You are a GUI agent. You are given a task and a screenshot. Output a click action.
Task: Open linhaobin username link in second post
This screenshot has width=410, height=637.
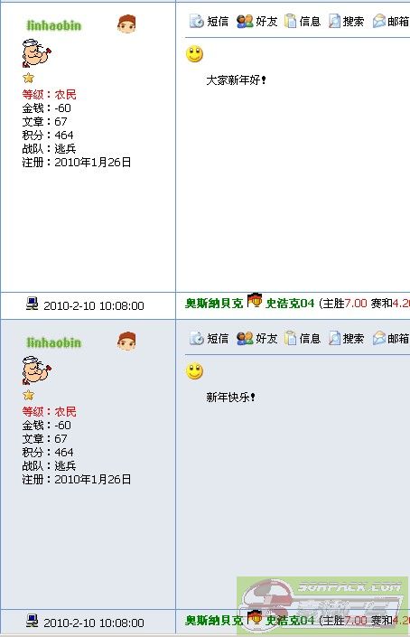54,342
